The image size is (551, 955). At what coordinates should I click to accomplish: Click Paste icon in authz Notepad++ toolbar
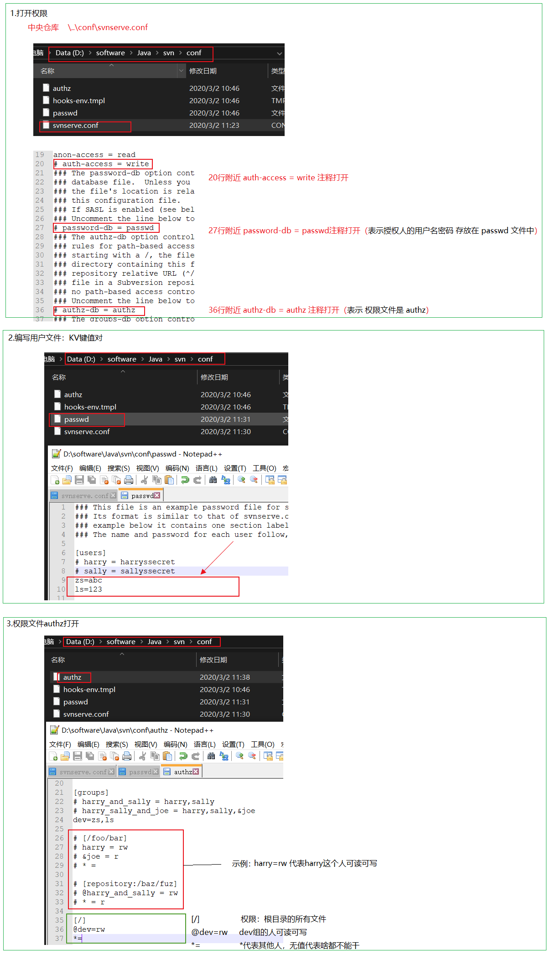tap(167, 756)
